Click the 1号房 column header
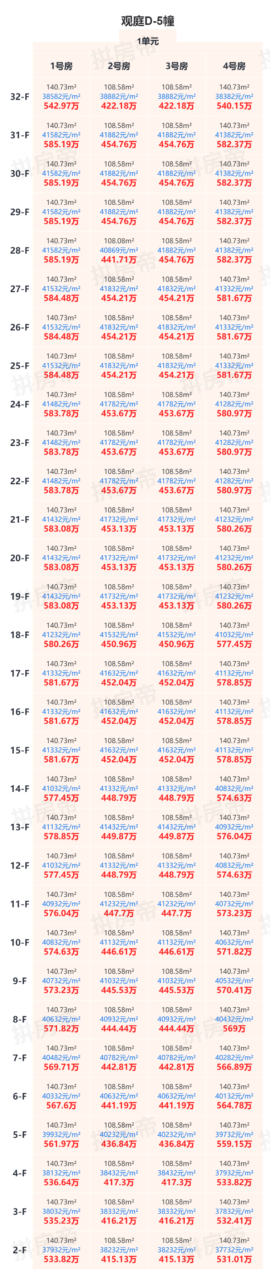 [62, 66]
